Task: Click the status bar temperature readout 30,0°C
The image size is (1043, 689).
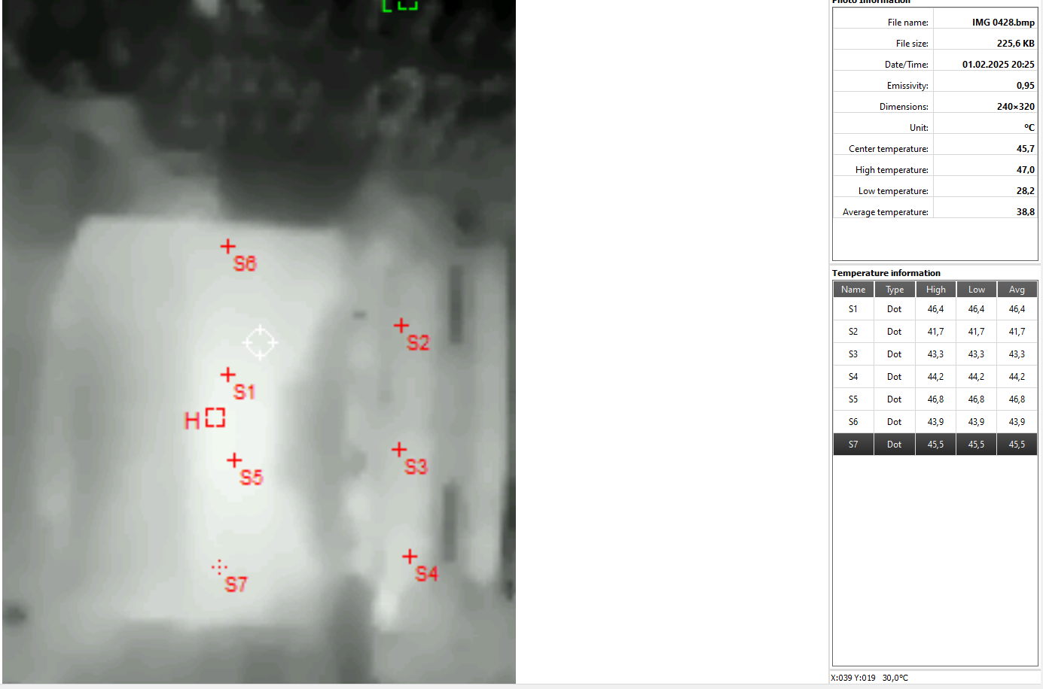Action: (x=895, y=678)
